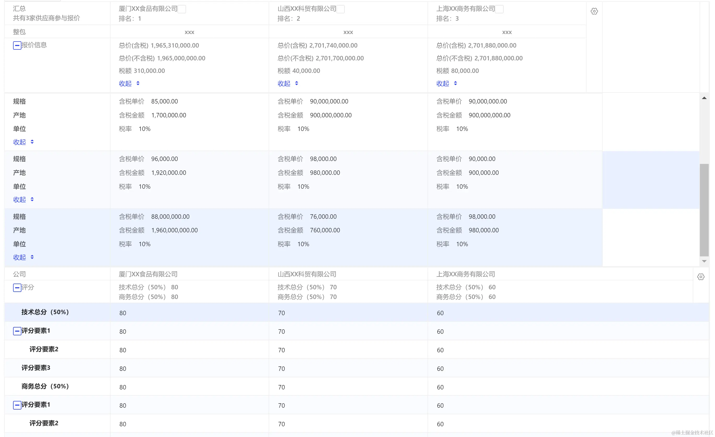
Task: Select the 商务总分（50%）row
Action: pos(45,386)
